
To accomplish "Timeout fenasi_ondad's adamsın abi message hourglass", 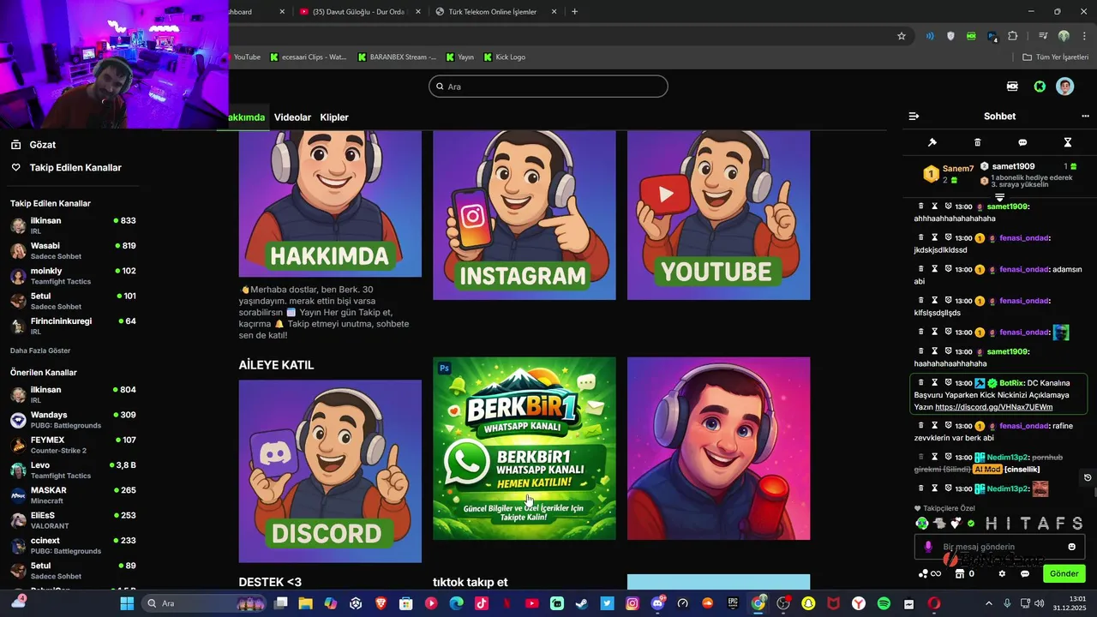I will point(935,269).
